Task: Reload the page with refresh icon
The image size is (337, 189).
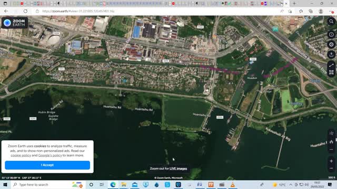Action: (25, 11)
